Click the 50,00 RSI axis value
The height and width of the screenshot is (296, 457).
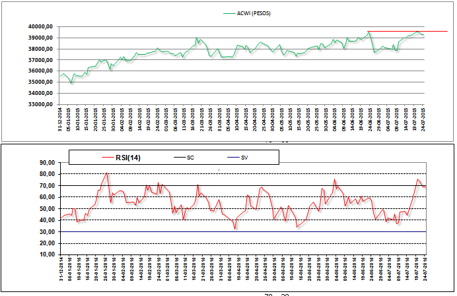47,209
